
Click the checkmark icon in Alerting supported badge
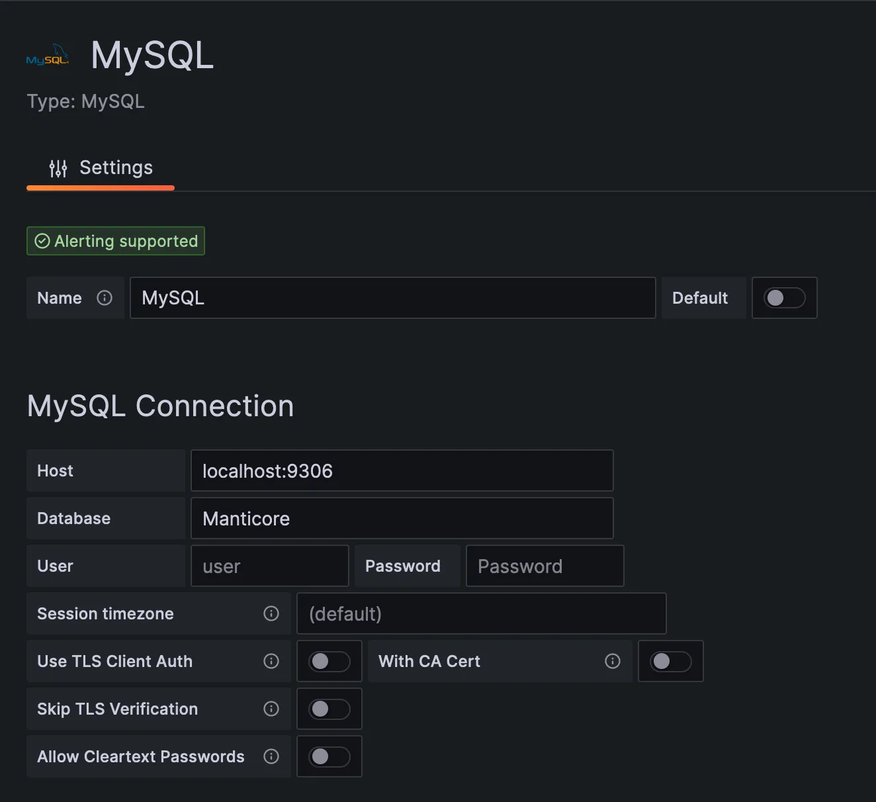point(42,241)
